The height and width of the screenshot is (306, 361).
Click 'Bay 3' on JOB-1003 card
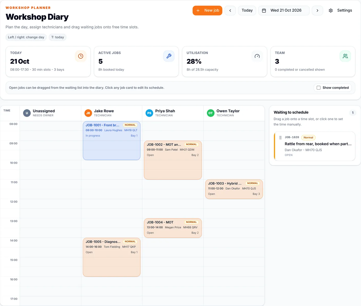point(256,194)
